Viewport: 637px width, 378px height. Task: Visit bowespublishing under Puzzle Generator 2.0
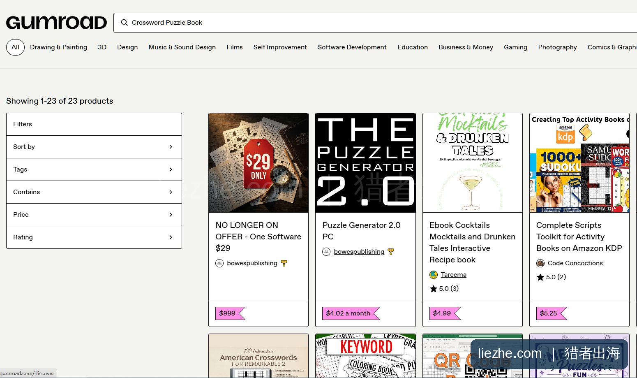359,252
